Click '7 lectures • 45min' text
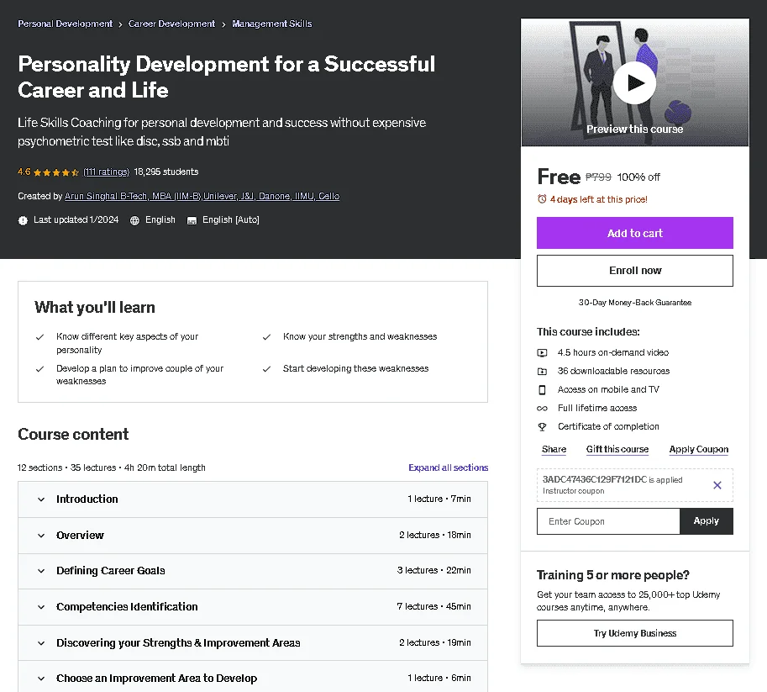This screenshot has height=692, width=767. tap(433, 607)
